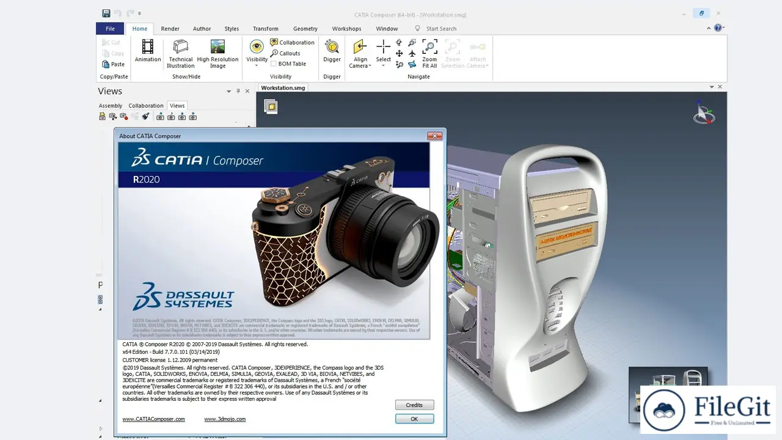The width and height of the screenshot is (782, 440).
Task: Select the Zoom area magnifier tool
Action: pos(412,43)
